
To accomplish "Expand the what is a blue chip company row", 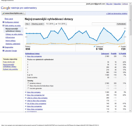I will point(26,98).
